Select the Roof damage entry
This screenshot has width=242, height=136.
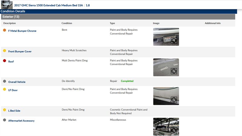11,62
